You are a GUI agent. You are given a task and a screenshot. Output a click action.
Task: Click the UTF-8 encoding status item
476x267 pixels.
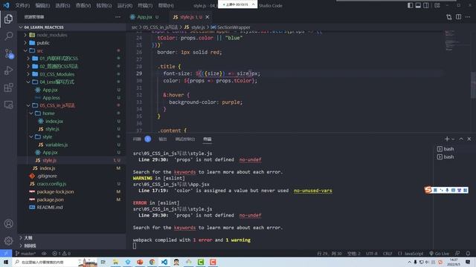pyautogui.click(x=372, y=254)
